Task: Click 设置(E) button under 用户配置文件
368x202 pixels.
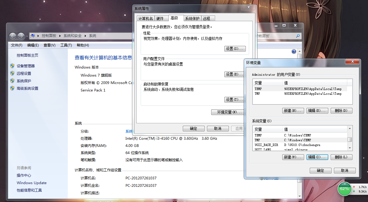Action: tap(235, 74)
